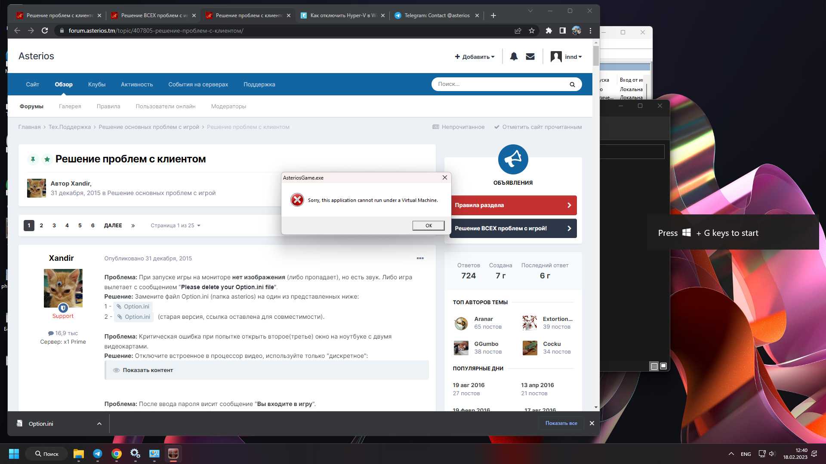The image size is (826, 464).
Task: Open the Option.ini download options chevron
Action: coord(99,424)
